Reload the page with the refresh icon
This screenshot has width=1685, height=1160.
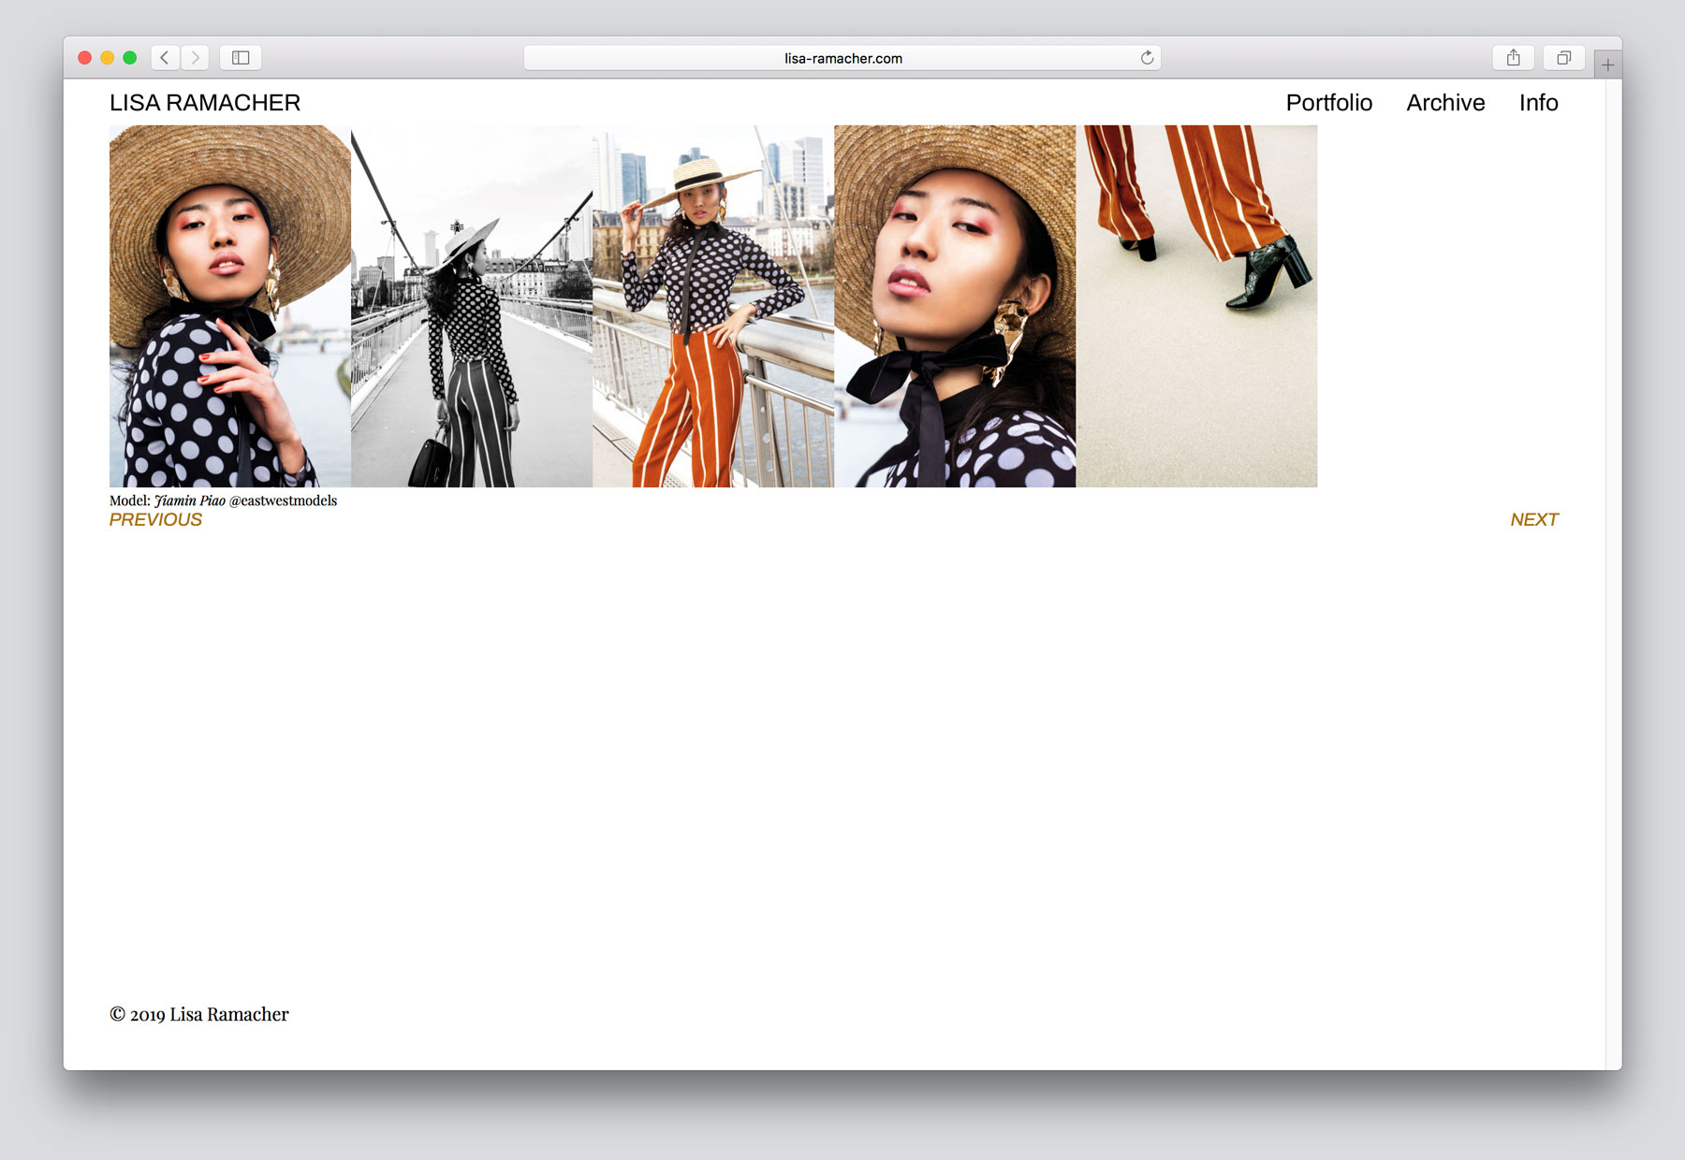click(x=1147, y=58)
